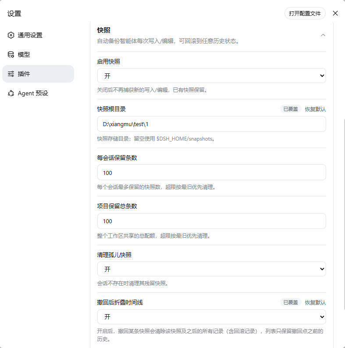The image size is (345, 348).
Task: Select the 插件 sidebar item
Action: pos(38,74)
